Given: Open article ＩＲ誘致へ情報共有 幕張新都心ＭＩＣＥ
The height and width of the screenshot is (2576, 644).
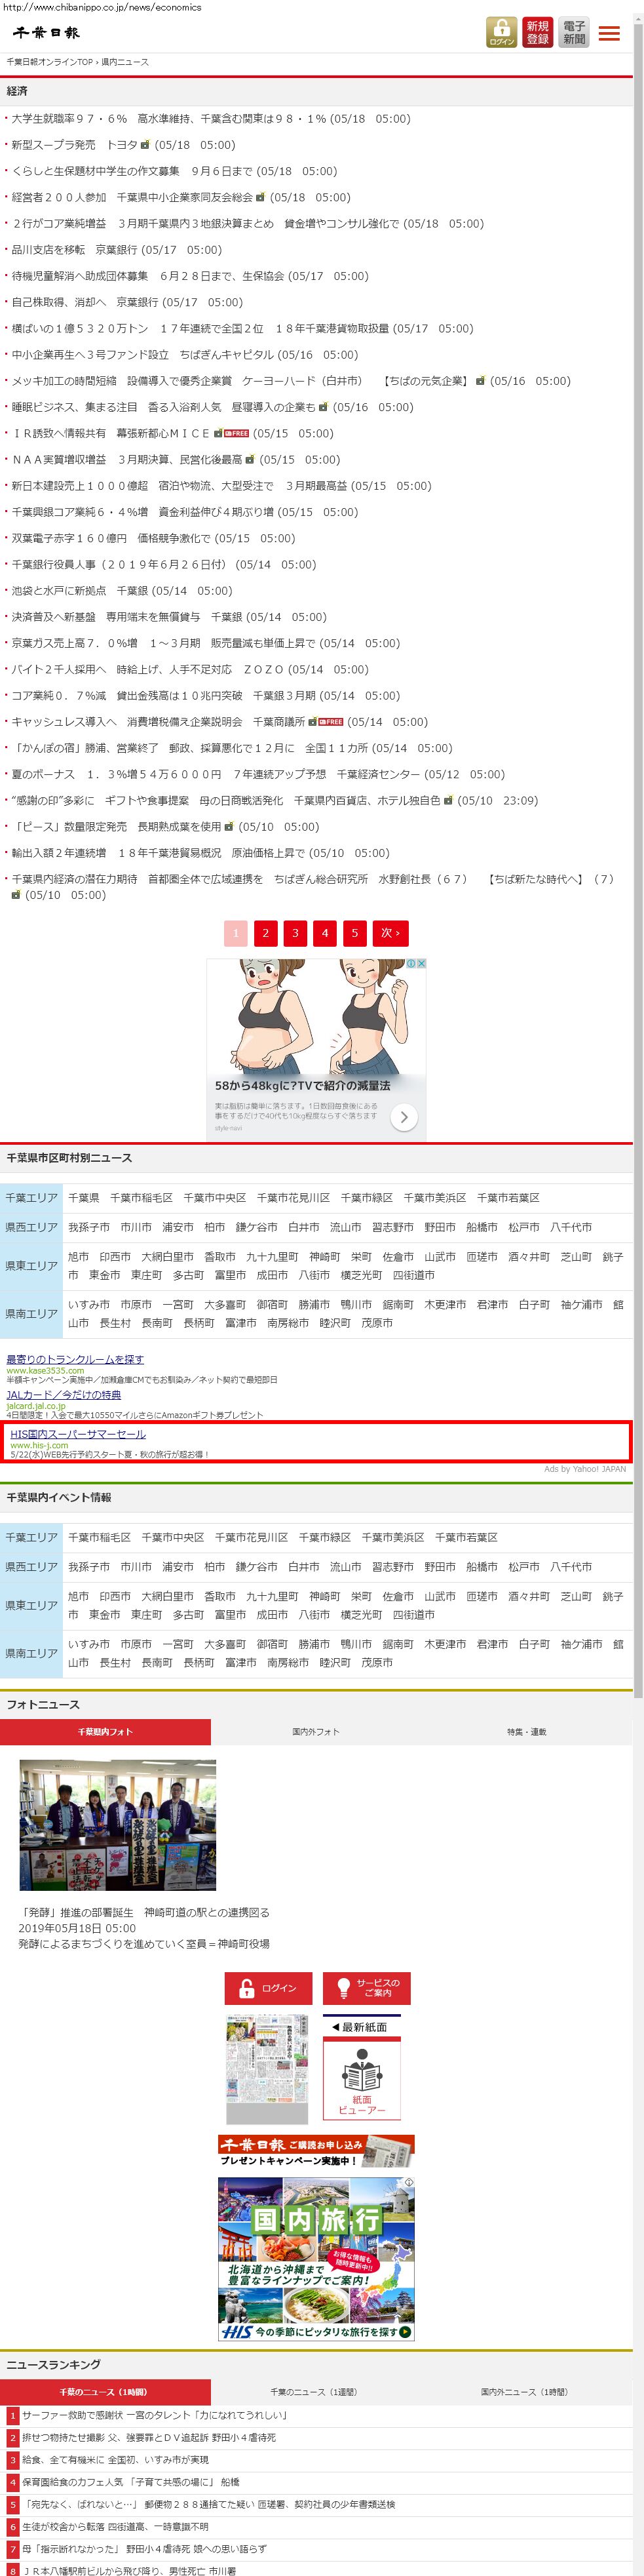Looking at the screenshot, I should pyautogui.click(x=110, y=433).
